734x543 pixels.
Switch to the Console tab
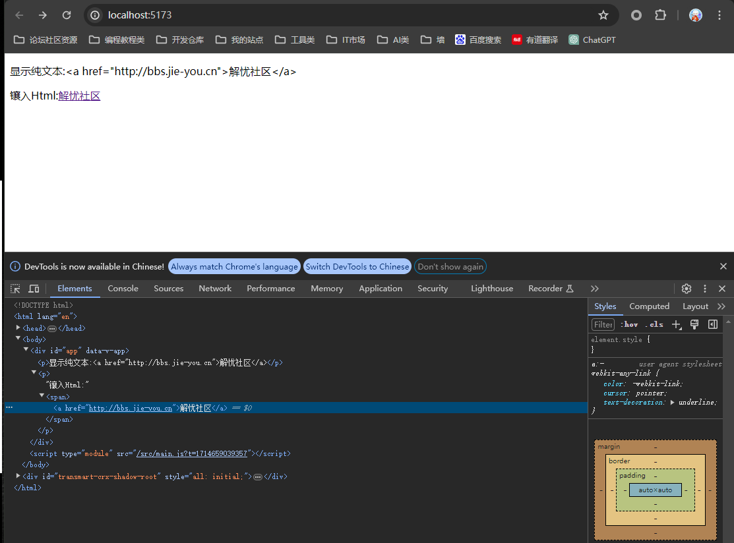point(123,289)
